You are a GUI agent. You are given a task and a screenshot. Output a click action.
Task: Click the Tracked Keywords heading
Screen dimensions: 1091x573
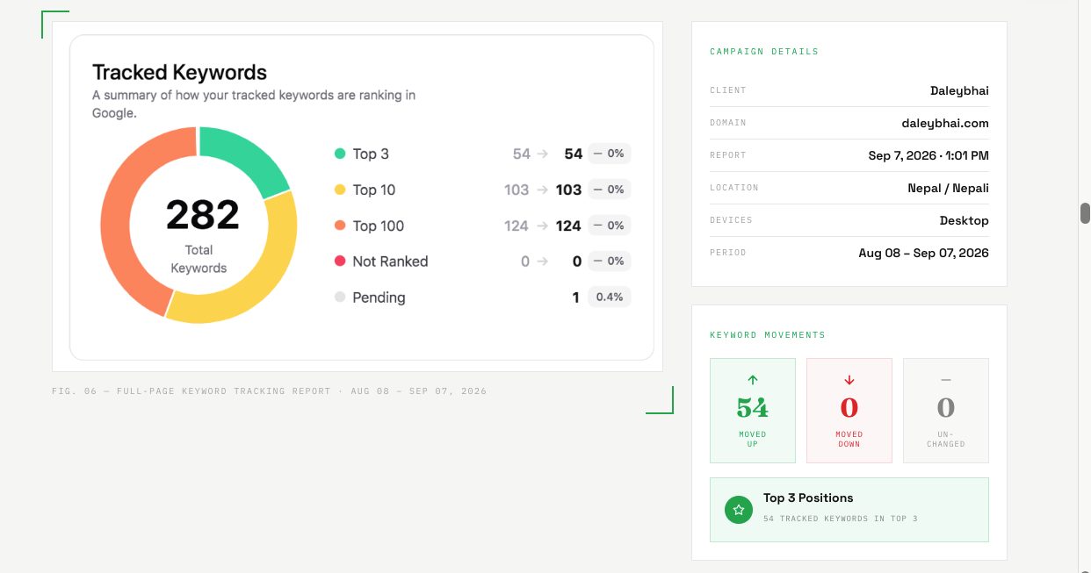179,72
